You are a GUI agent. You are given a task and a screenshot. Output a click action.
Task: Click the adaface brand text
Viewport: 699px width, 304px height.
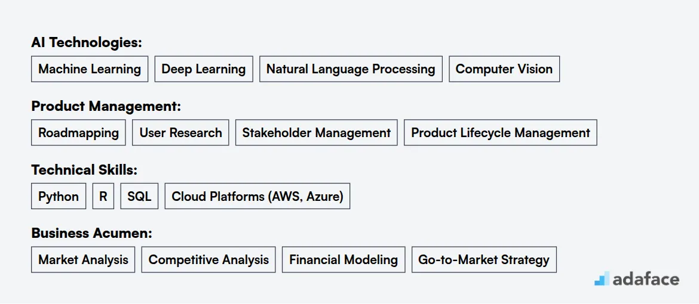(x=646, y=279)
